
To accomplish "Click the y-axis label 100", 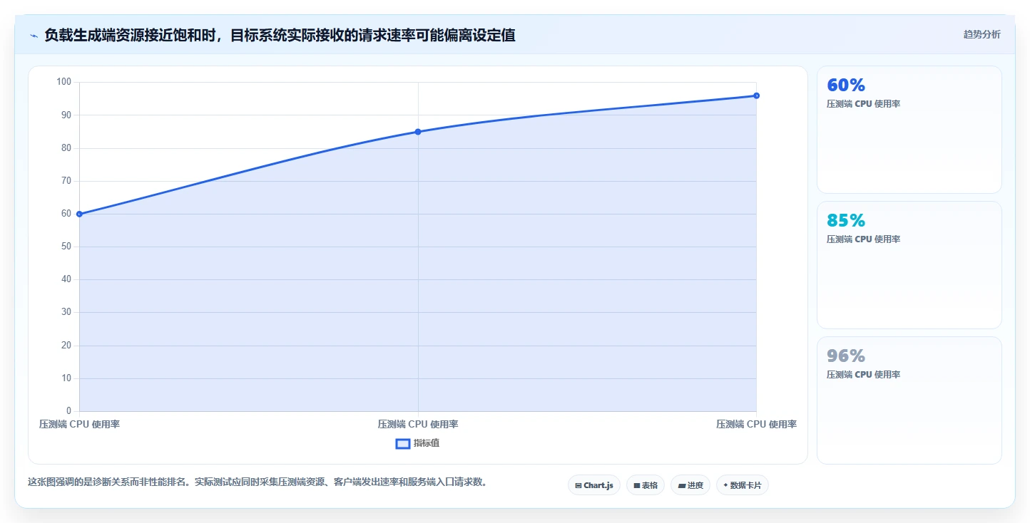I will pyautogui.click(x=64, y=82).
